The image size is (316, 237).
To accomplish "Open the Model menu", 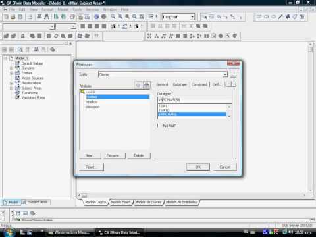I will [63, 9].
